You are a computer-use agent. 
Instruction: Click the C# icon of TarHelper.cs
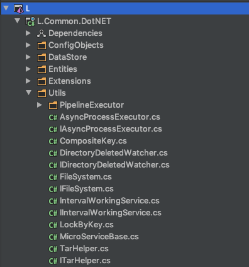(53, 249)
